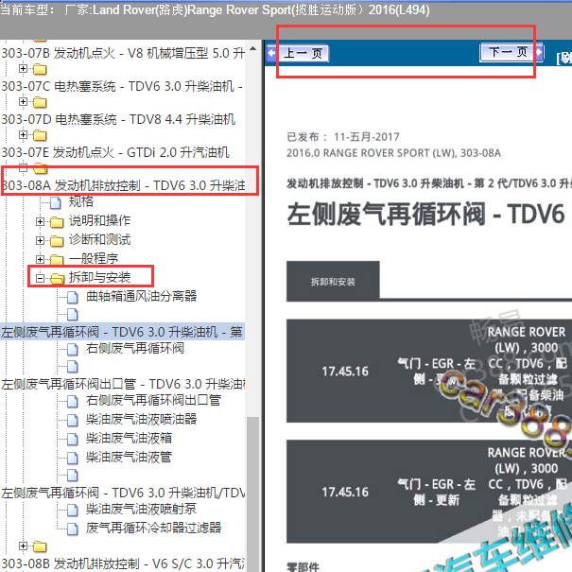This screenshot has width=572, height=572.
Task: Click folder icon under 303-07B heading
Action: click(x=40, y=69)
